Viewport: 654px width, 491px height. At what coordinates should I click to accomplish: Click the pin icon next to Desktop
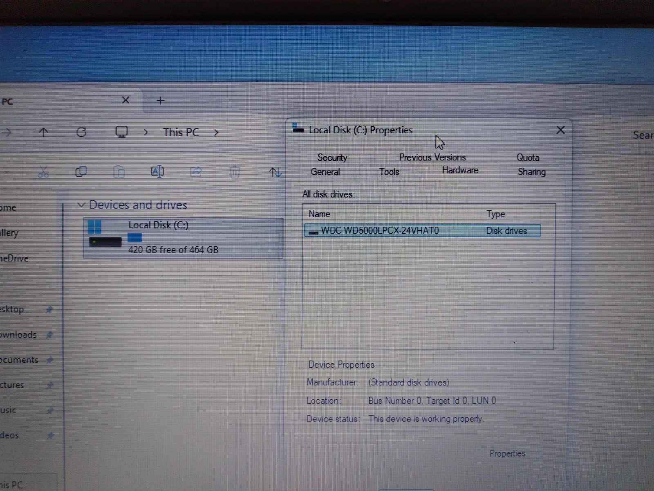tap(49, 309)
